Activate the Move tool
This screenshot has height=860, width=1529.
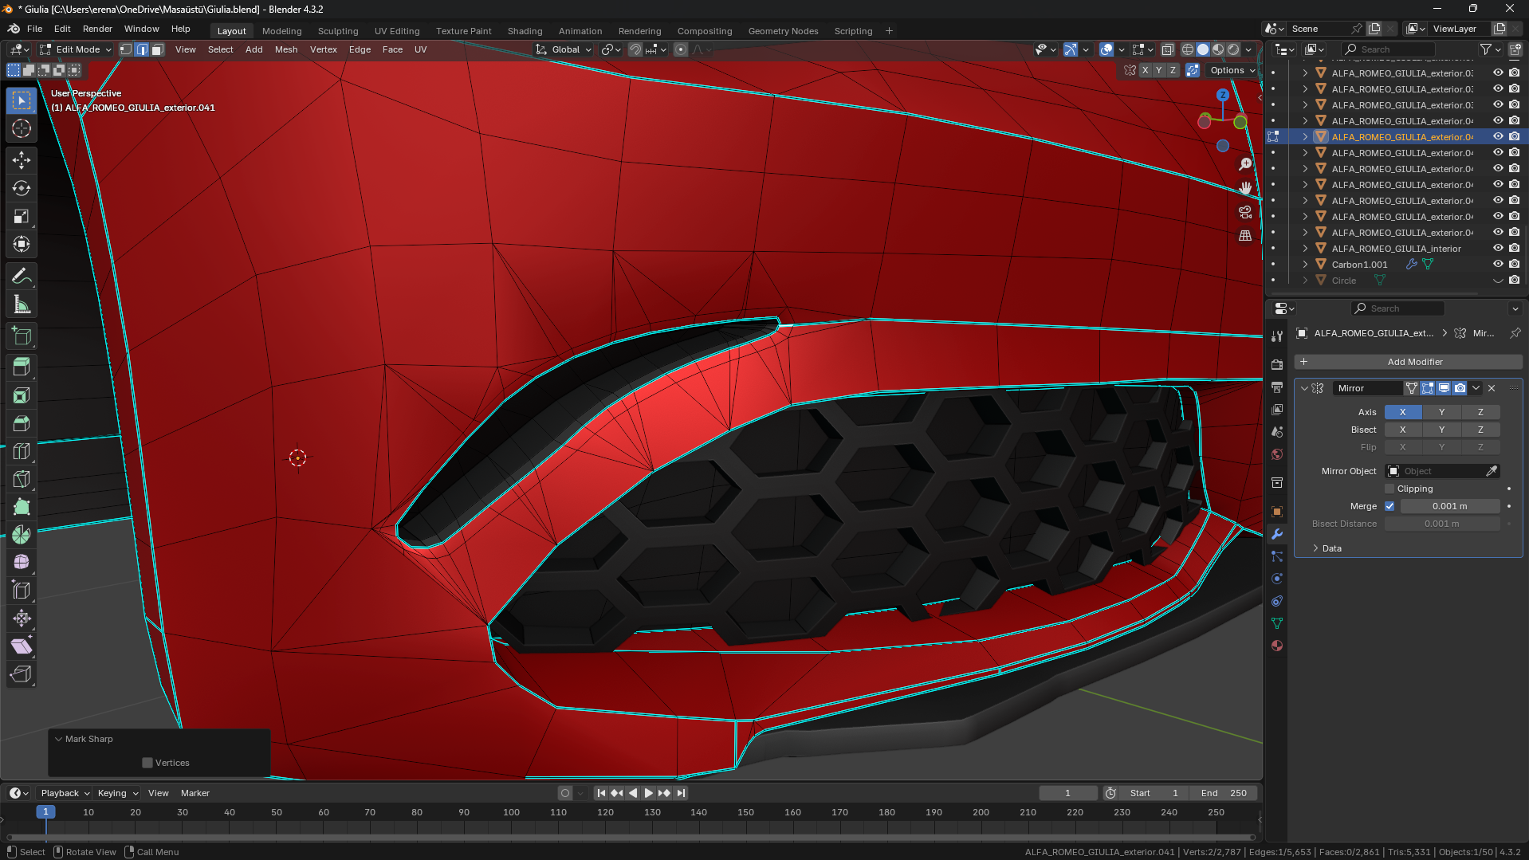click(22, 160)
